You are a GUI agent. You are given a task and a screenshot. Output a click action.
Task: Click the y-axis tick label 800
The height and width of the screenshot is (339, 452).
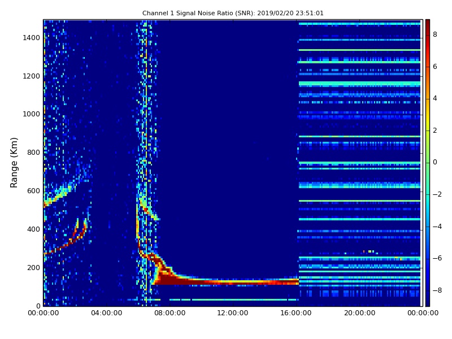click(33, 153)
